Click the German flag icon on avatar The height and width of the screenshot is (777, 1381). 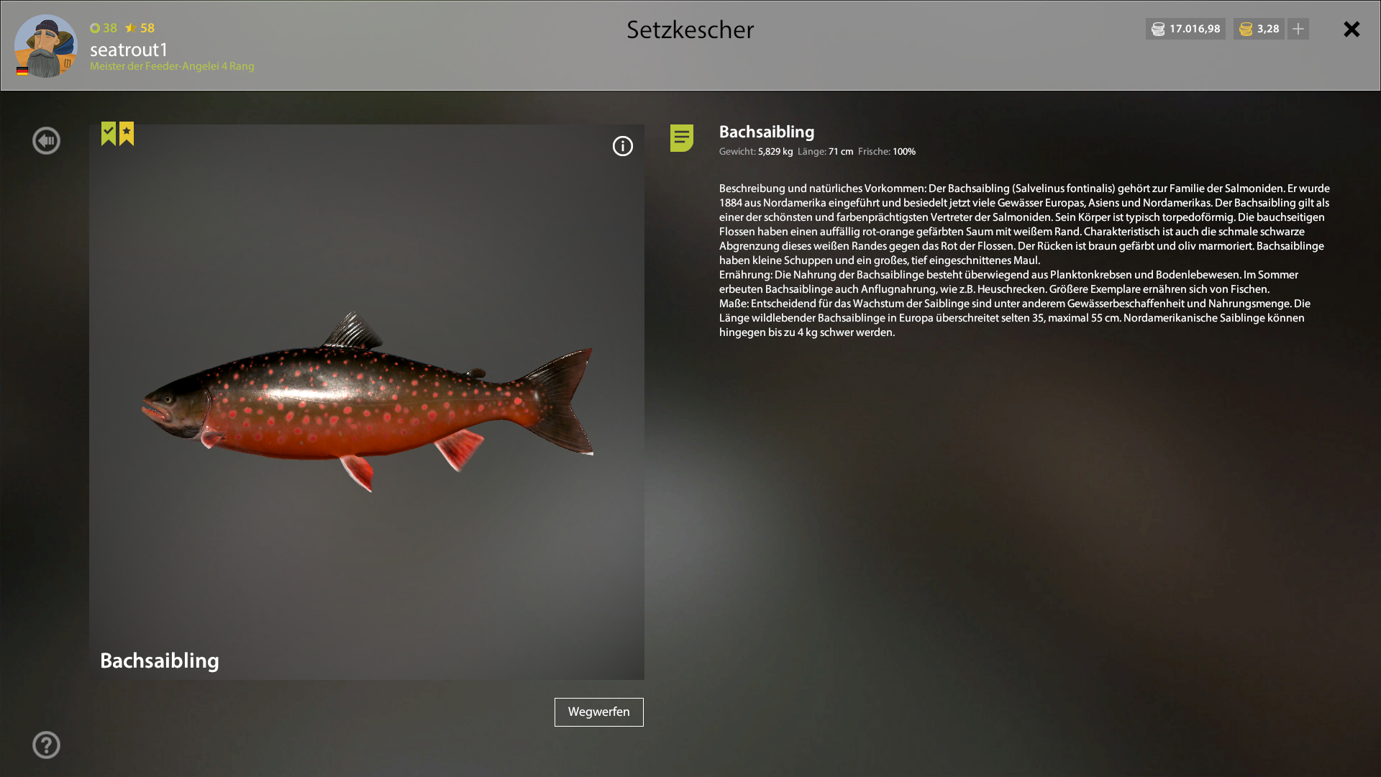(22, 71)
